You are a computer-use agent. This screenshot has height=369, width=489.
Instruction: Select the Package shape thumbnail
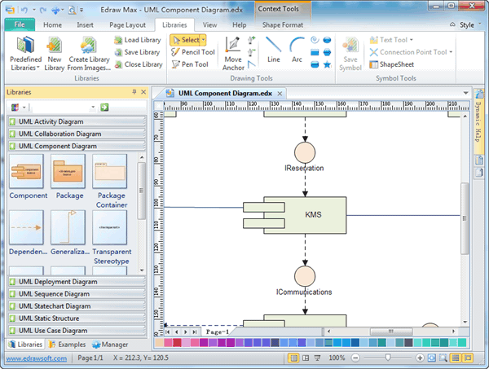click(68, 173)
